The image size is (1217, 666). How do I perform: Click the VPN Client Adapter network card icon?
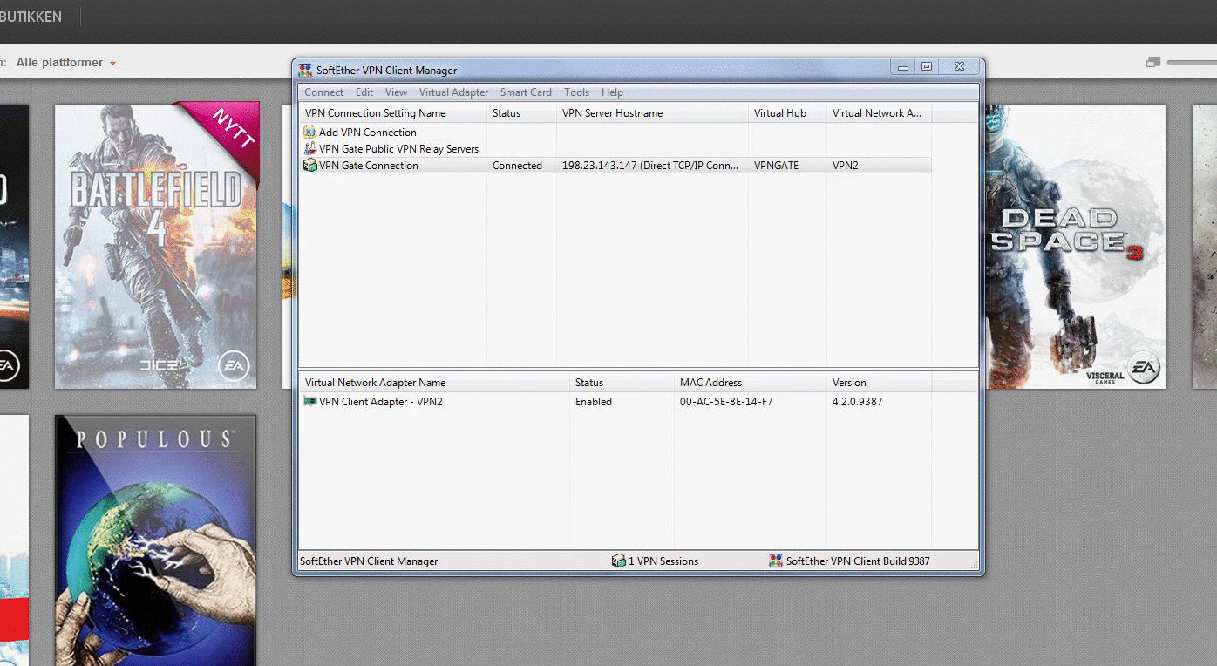click(309, 402)
